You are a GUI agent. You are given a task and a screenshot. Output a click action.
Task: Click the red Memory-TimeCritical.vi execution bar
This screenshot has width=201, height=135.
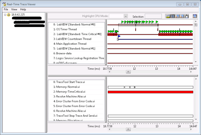(150, 92)
